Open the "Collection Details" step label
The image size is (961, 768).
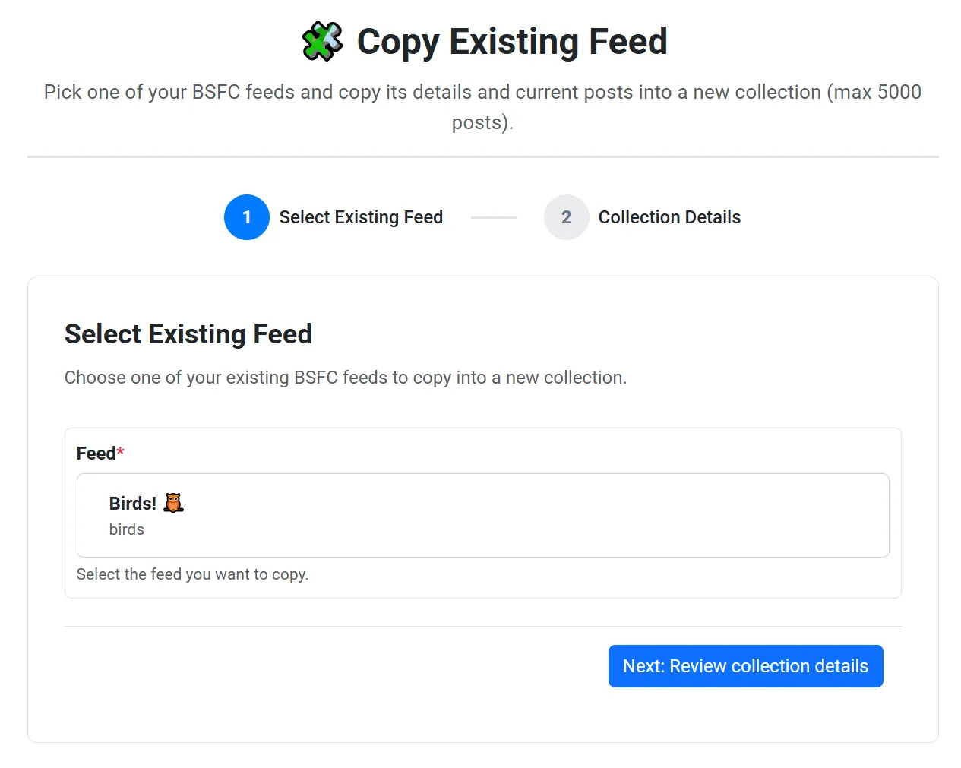(x=669, y=217)
